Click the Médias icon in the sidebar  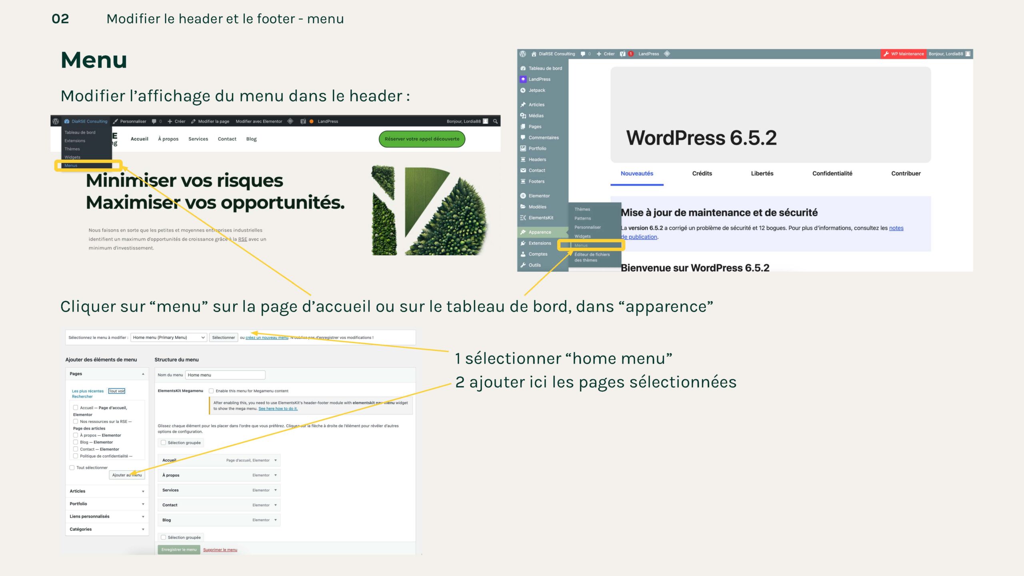pyautogui.click(x=523, y=116)
